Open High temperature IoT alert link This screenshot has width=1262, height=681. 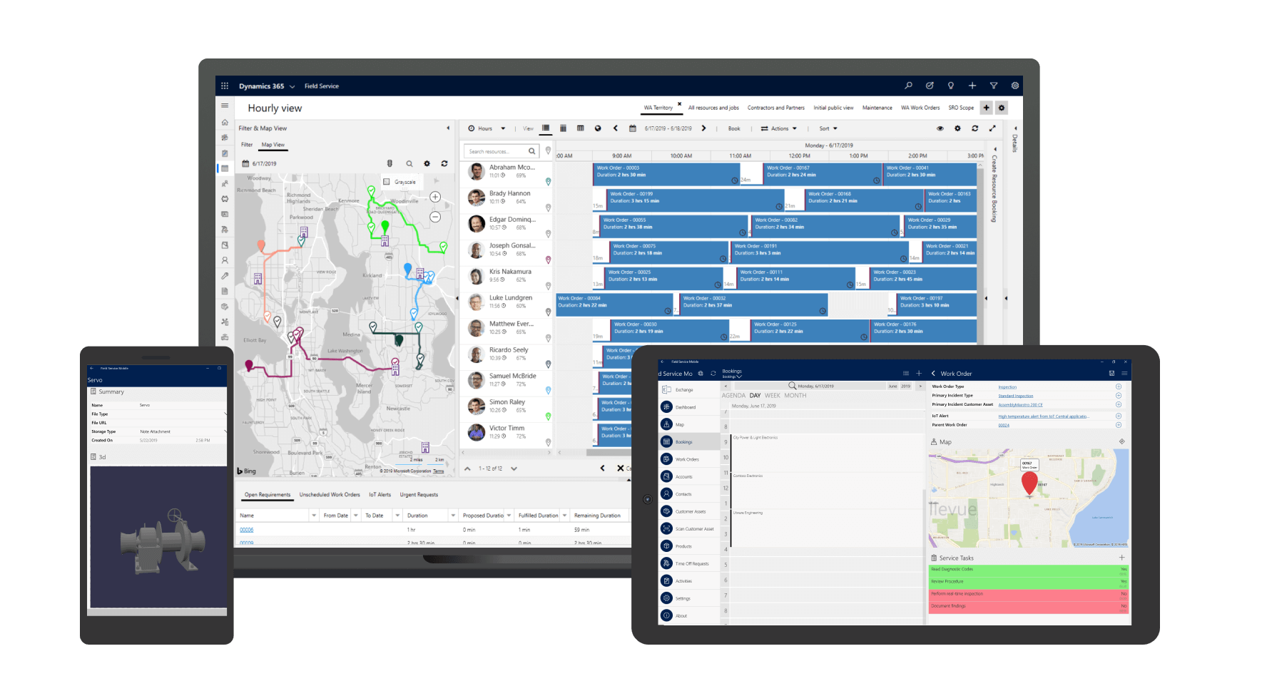click(x=1043, y=416)
